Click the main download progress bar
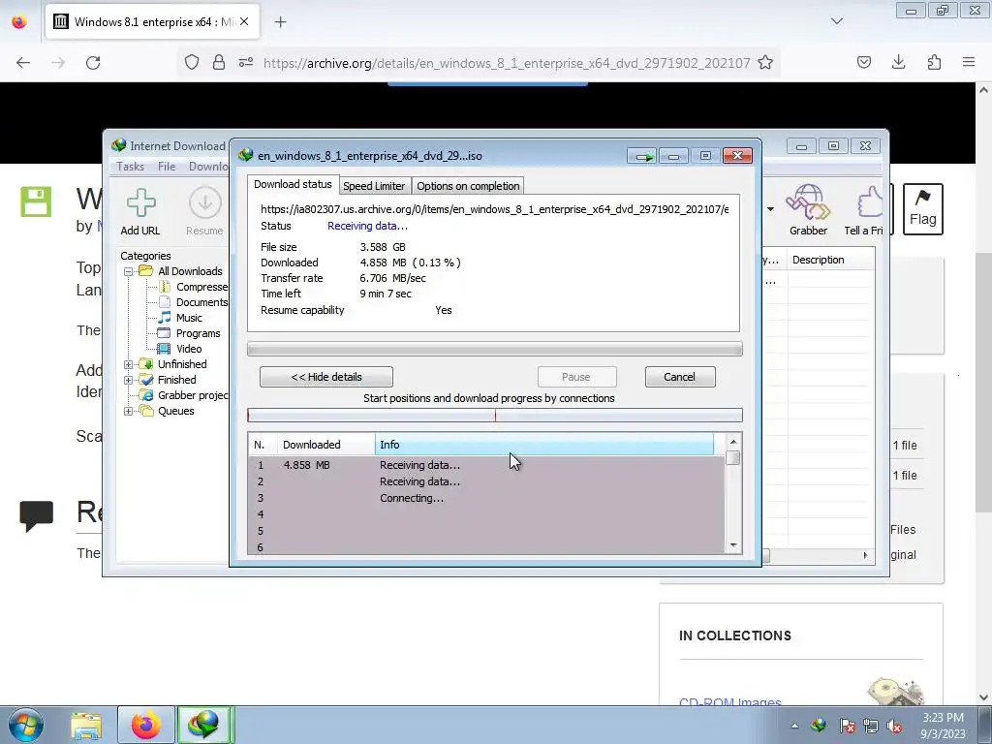The width and height of the screenshot is (992, 744). [x=495, y=349]
